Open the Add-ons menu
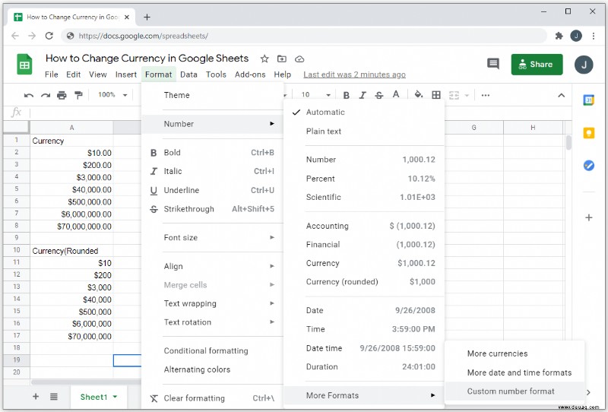608x412 pixels. pyautogui.click(x=250, y=74)
